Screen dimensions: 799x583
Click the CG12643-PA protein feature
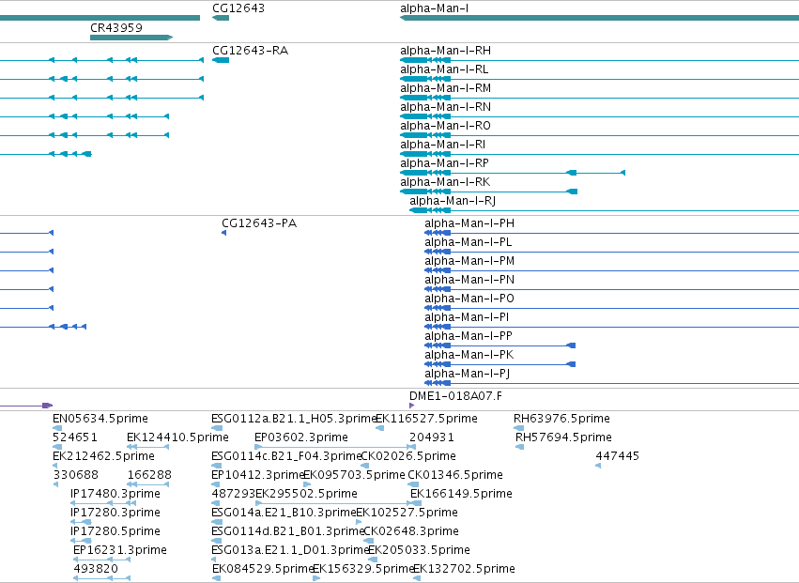223,233
